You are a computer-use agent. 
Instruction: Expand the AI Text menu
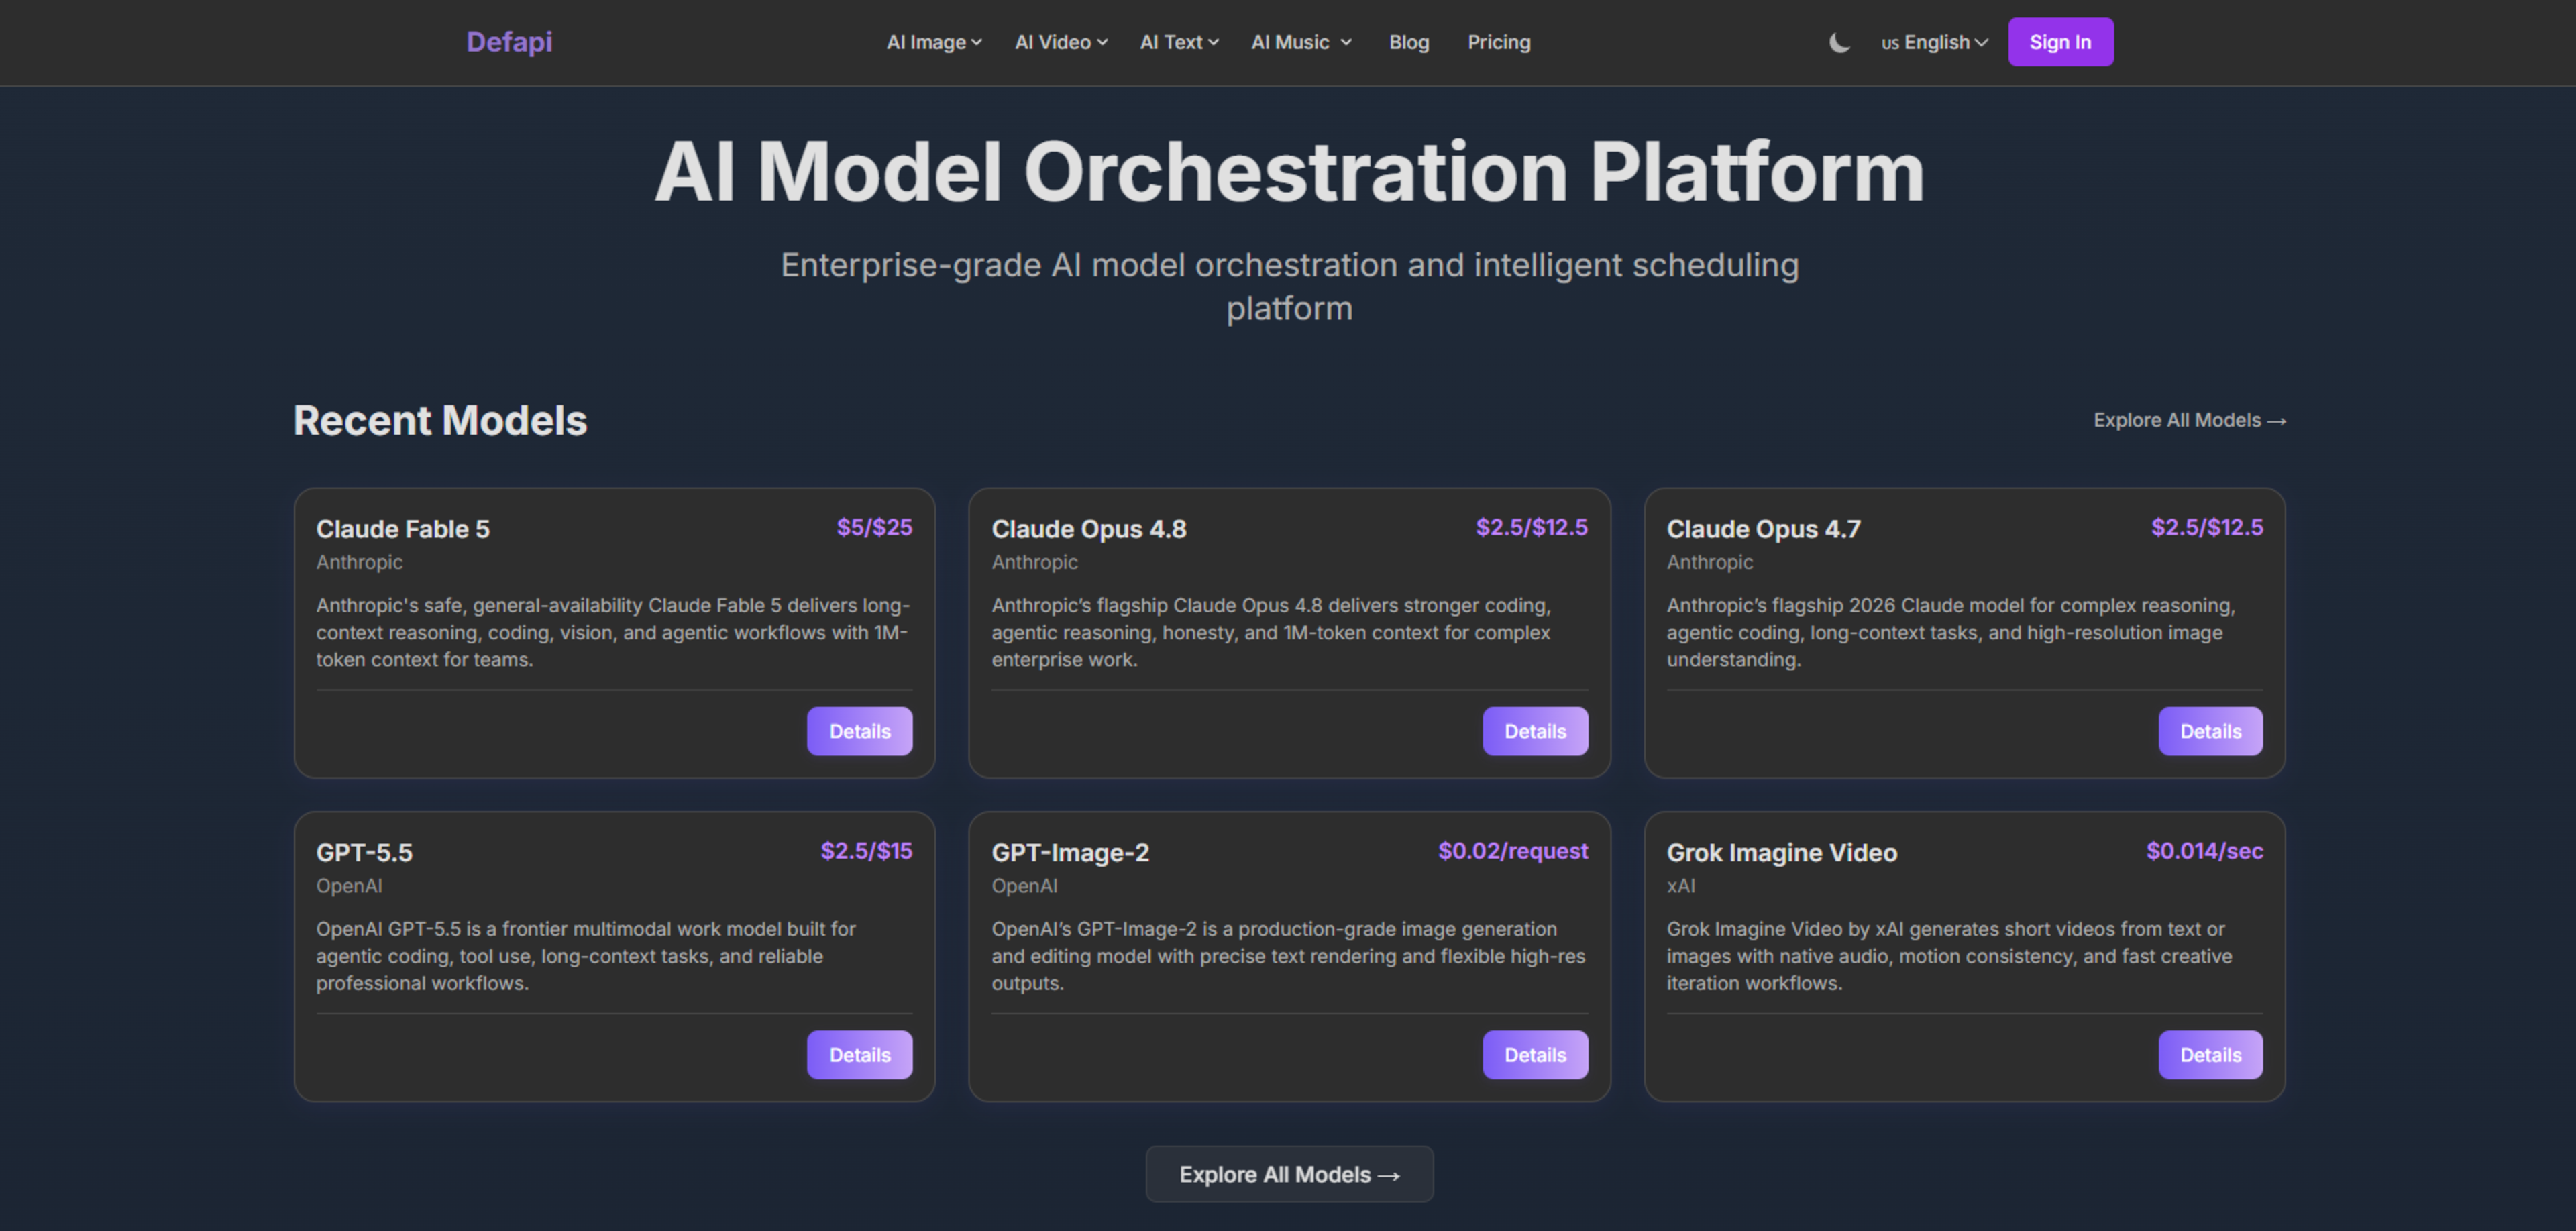point(1179,42)
